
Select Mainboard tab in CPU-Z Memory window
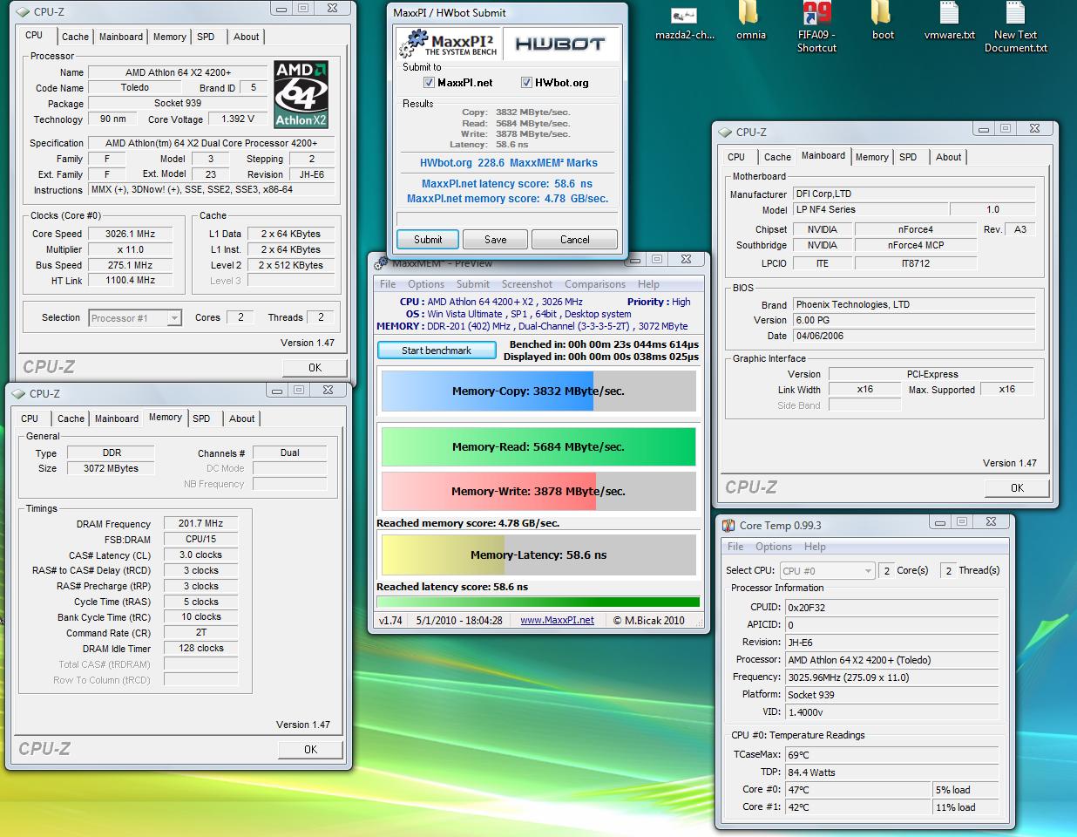tap(117, 418)
